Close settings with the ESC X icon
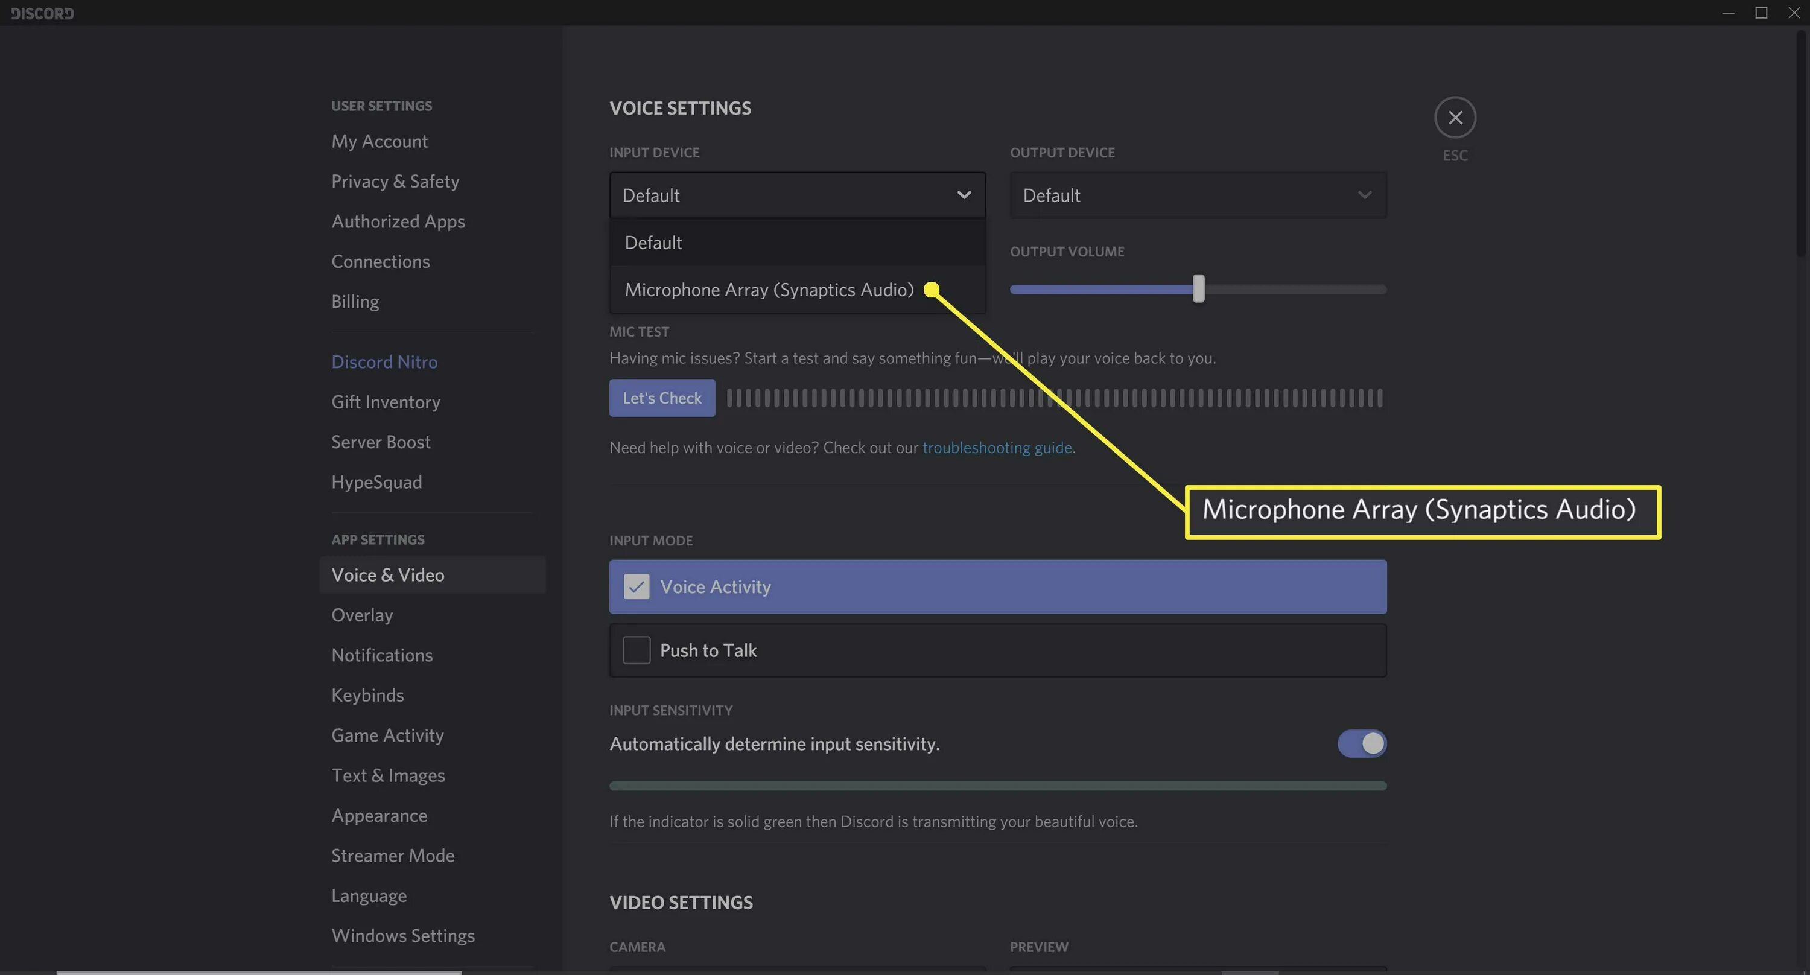Image resolution: width=1810 pixels, height=975 pixels. (x=1455, y=117)
